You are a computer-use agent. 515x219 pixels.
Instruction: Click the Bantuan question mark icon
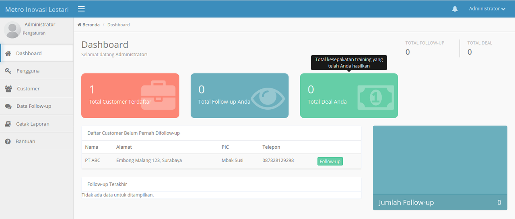(8, 141)
